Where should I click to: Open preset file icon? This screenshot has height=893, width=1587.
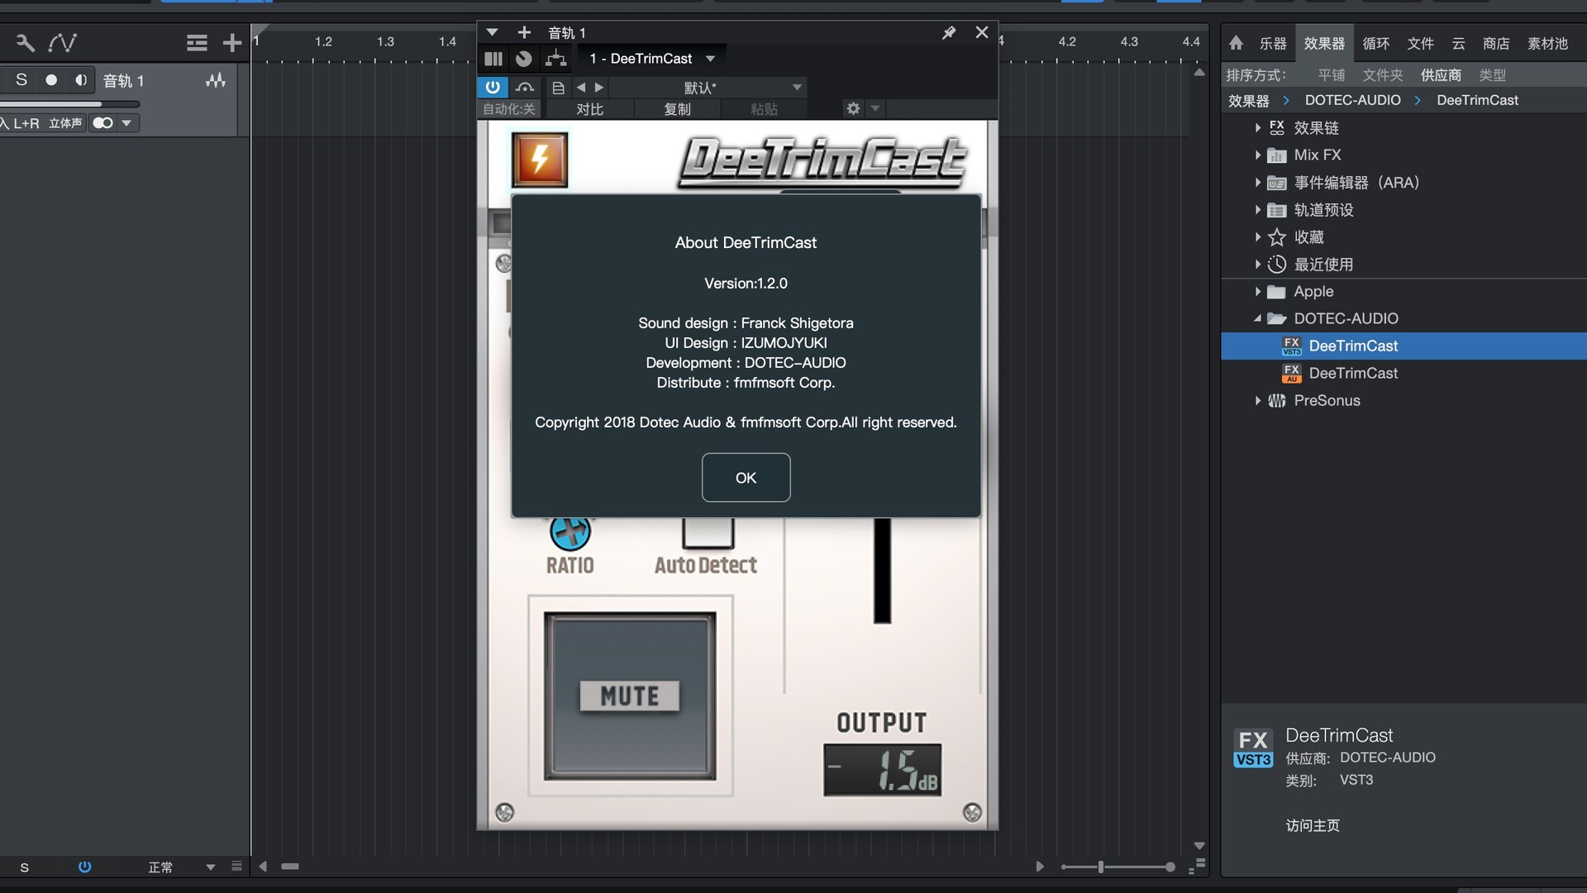558,88
